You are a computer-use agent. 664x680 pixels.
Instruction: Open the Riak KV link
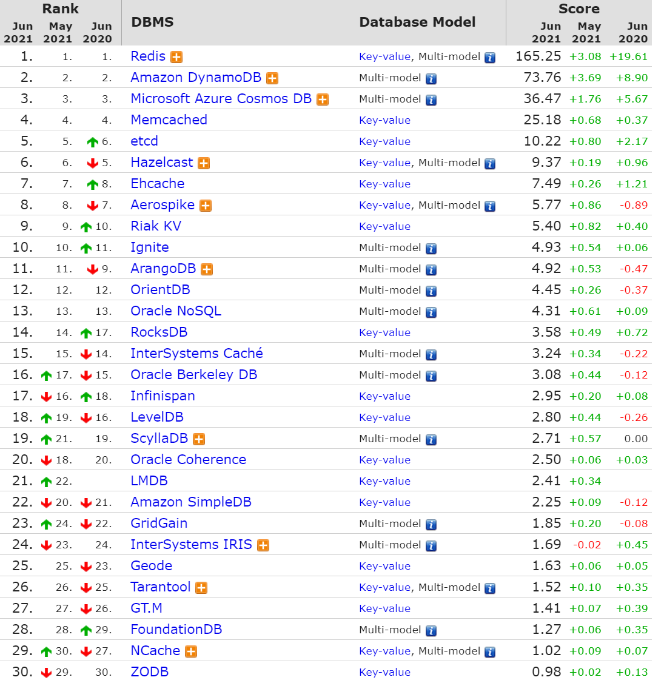[x=156, y=226]
